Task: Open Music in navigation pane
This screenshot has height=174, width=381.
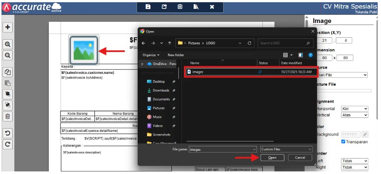Action: tap(157, 117)
